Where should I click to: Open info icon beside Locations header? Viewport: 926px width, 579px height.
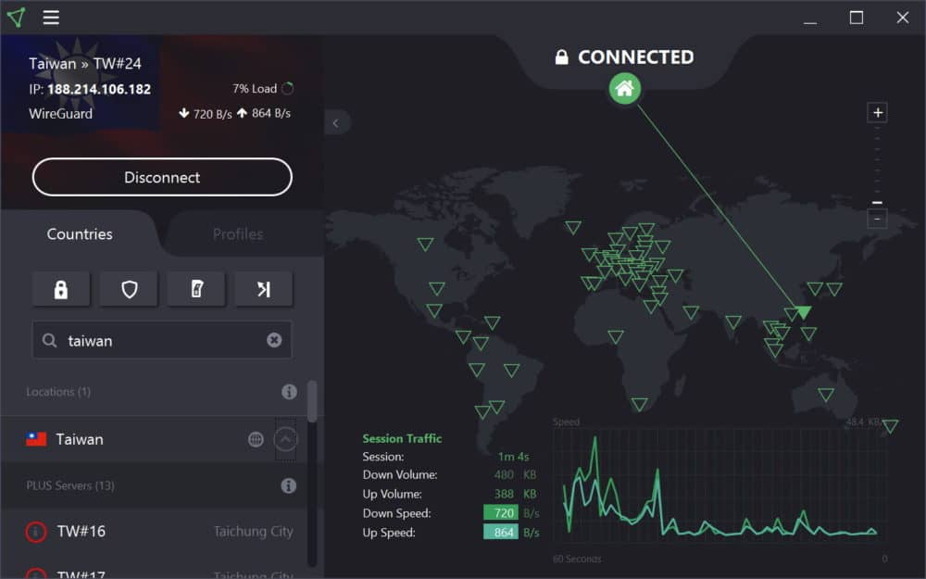[x=289, y=392]
